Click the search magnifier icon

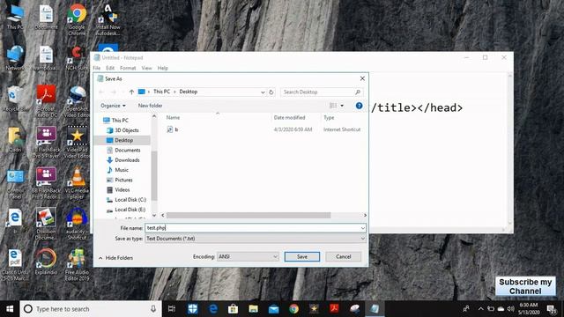358,92
